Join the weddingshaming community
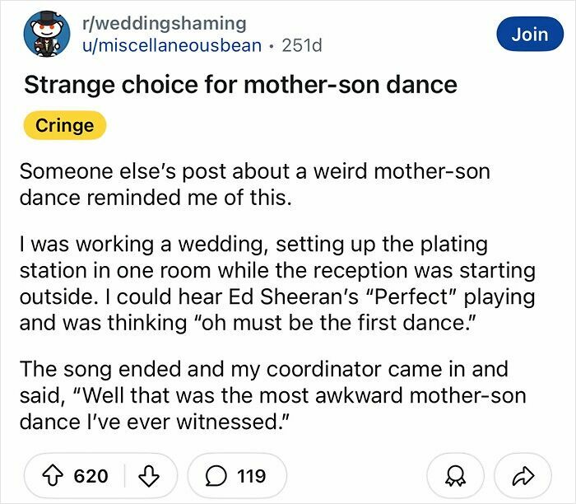Screen dimensions: 576x504 [x=529, y=34]
